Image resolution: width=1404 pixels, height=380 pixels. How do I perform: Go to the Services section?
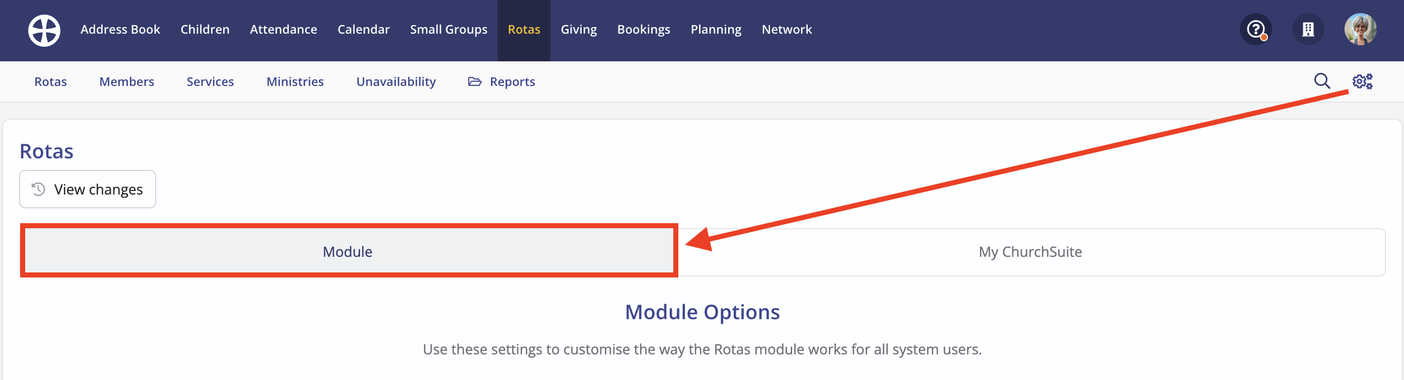click(x=210, y=81)
